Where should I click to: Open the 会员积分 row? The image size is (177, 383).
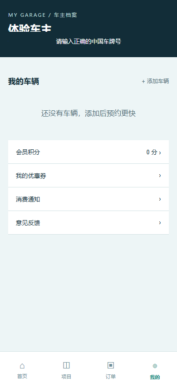[x=88, y=152]
